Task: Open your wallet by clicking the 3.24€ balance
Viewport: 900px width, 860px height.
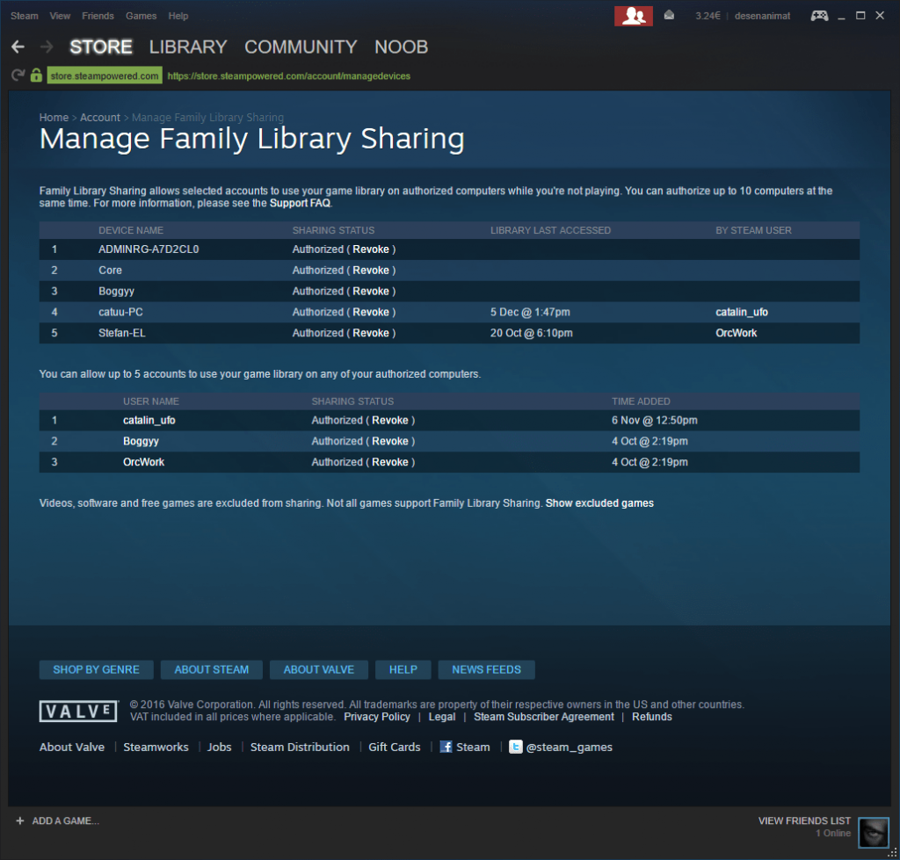Action: point(708,15)
